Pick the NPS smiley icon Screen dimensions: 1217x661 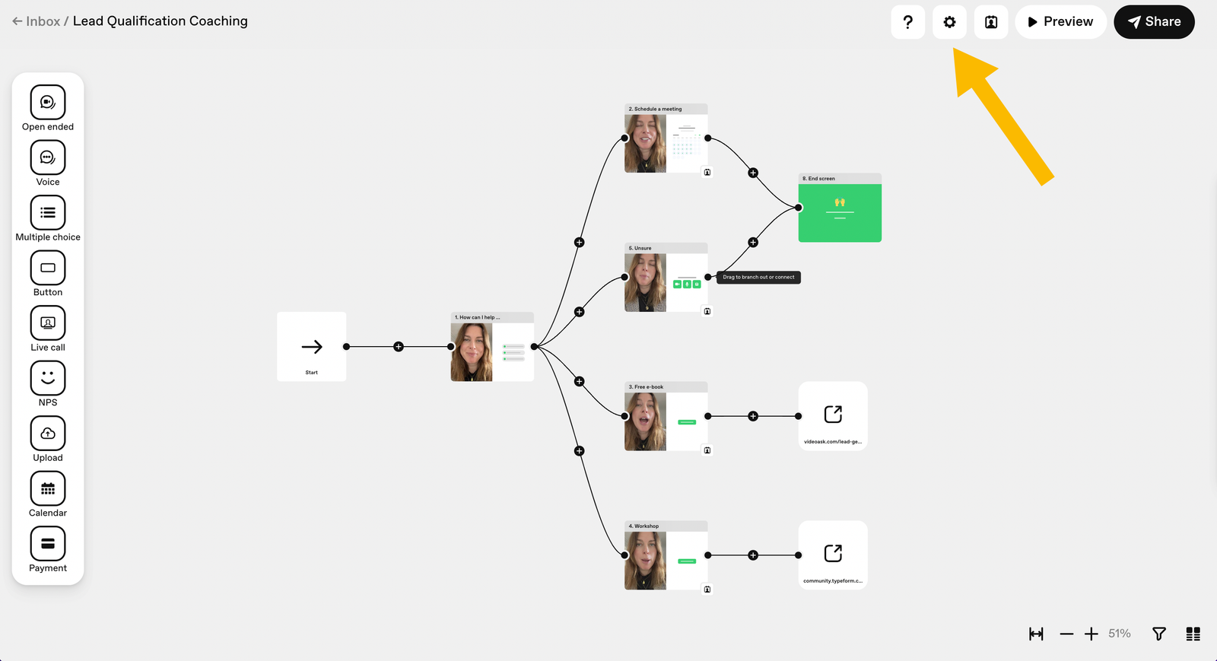(x=48, y=378)
